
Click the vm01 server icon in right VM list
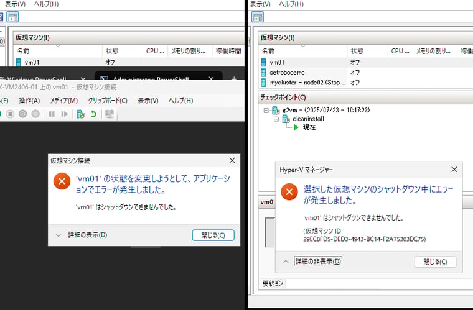263,62
